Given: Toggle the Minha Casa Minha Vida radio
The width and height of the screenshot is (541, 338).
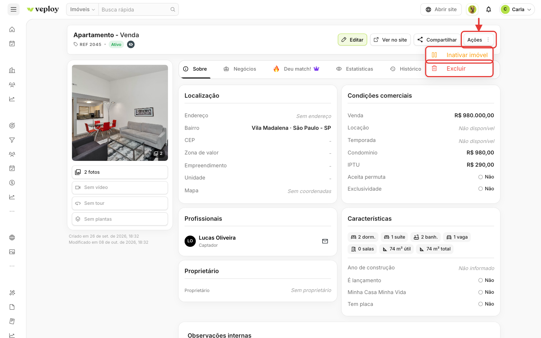Looking at the screenshot, I should 480,292.
